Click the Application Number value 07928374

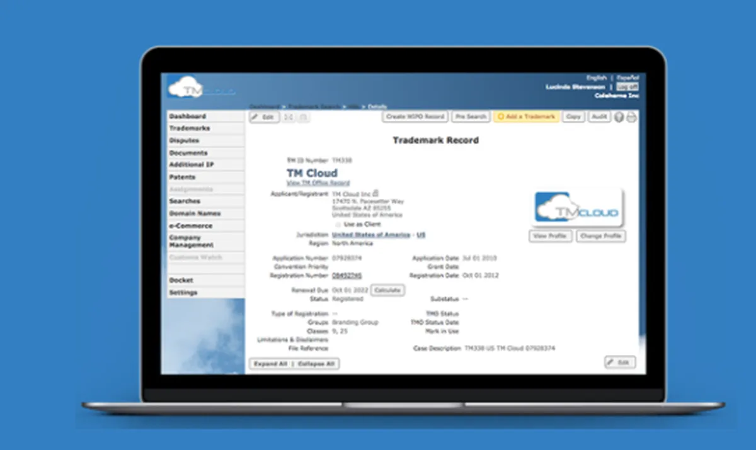347,258
